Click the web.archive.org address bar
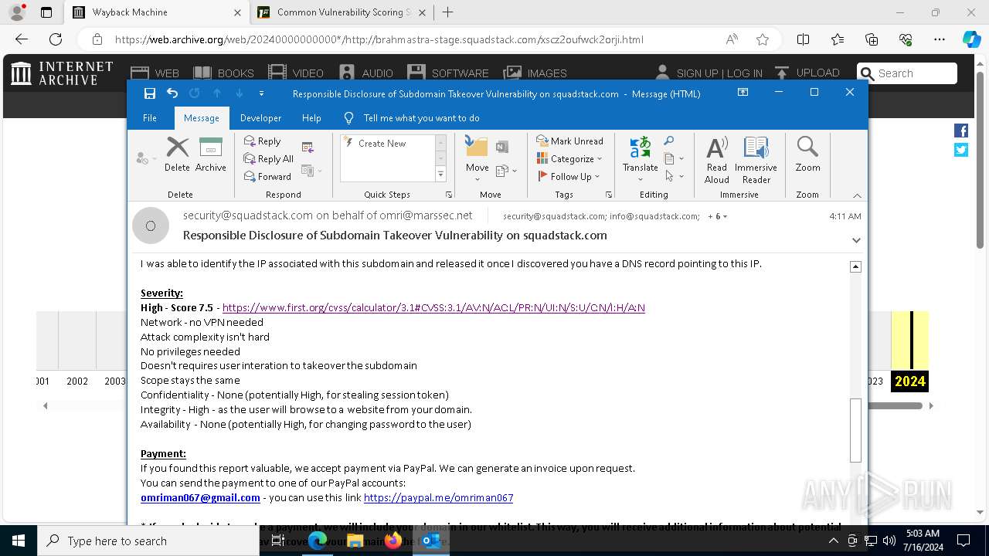989x556 pixels. tap(379, 39)
